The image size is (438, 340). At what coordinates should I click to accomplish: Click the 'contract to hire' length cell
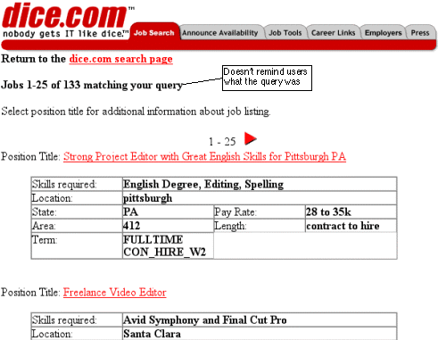[351, 226]
